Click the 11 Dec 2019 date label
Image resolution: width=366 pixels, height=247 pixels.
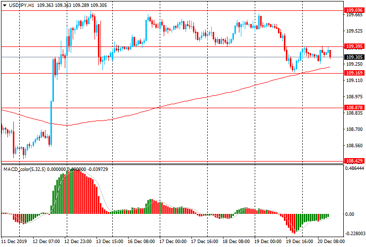coord(14,241)
